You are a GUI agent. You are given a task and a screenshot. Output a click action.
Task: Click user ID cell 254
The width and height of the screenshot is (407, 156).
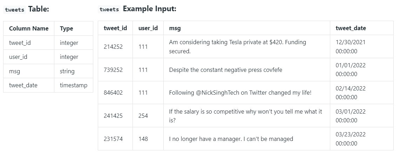click(143, 116)
